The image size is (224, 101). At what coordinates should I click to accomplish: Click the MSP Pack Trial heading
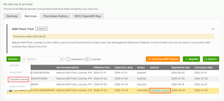[x=23, y=29]
